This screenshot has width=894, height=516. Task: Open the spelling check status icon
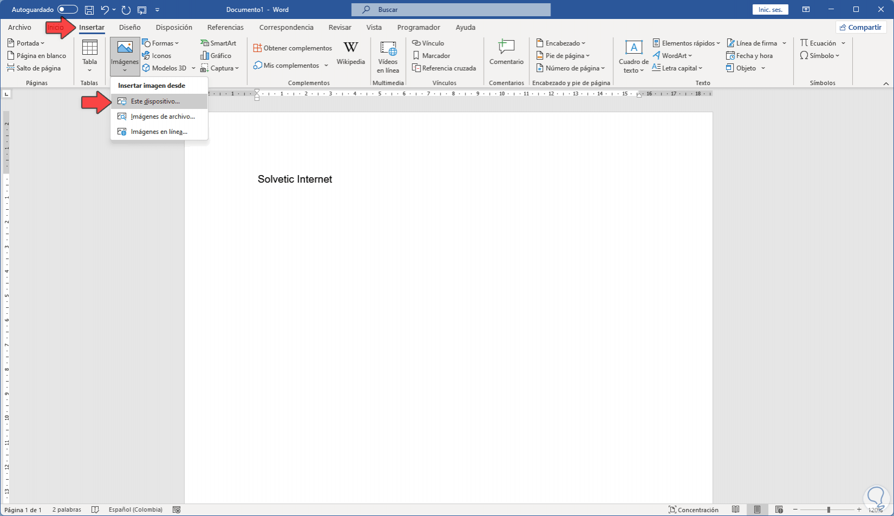coord(95,509)
